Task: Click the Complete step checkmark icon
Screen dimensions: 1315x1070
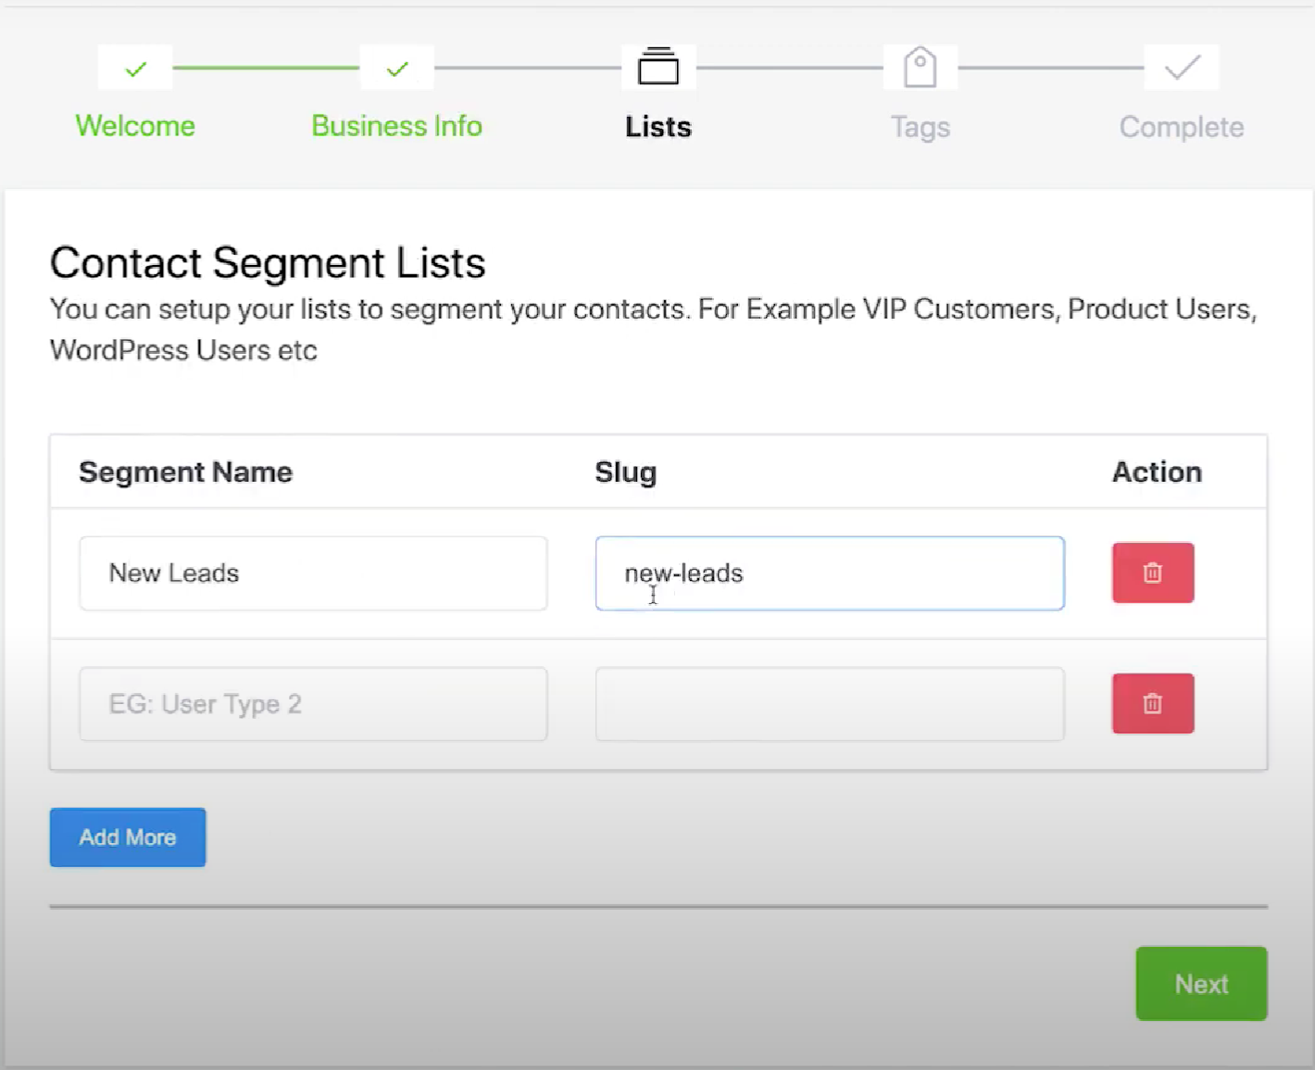Action: [1181, 66]
